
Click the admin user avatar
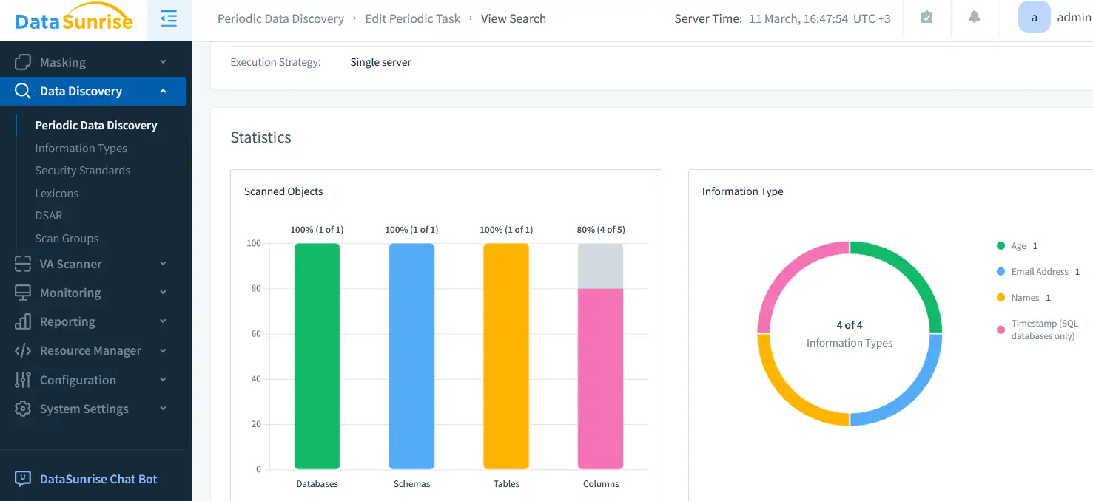[1034, 18]
